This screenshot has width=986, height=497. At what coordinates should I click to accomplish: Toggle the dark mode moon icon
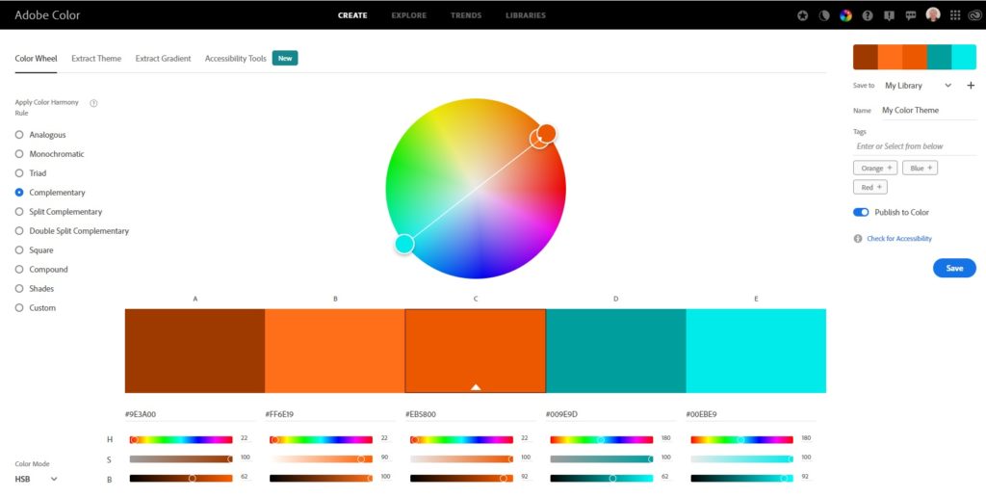(824, 15)
